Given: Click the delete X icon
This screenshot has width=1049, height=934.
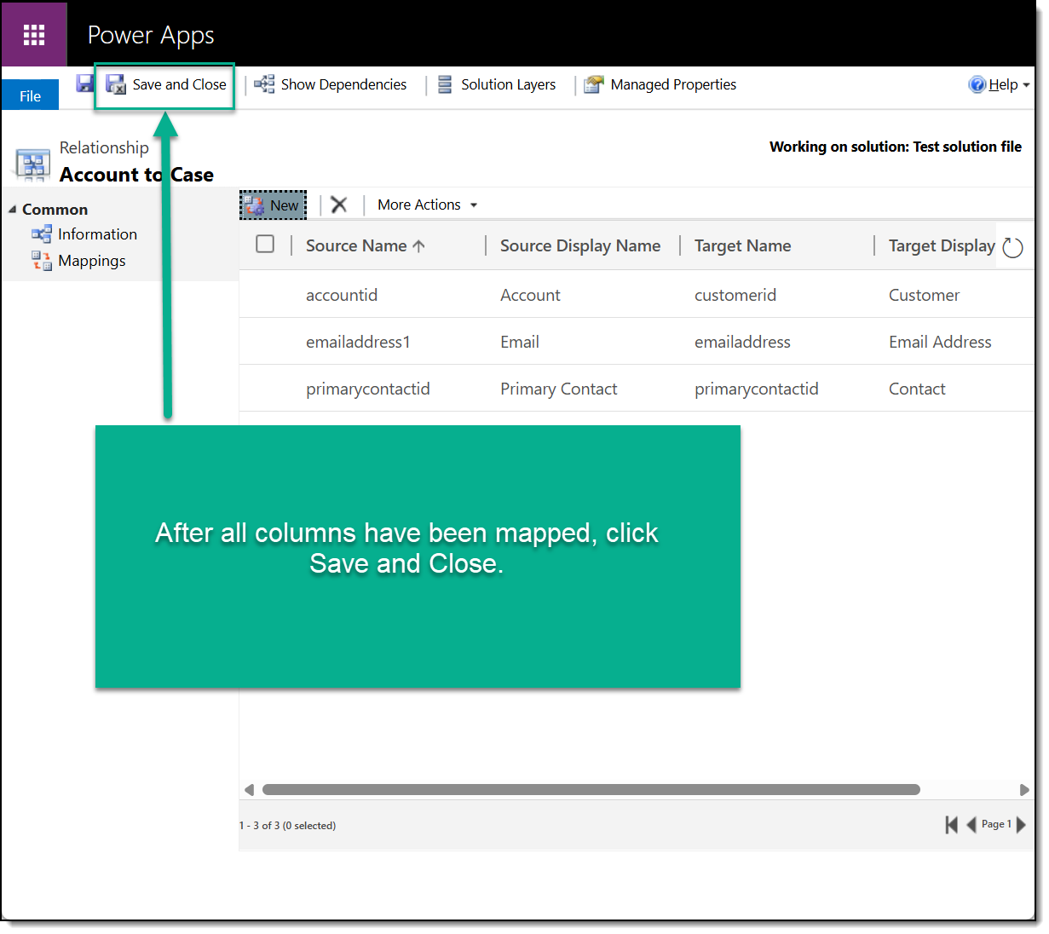Looking at the screenshot, I should point(339,205).
